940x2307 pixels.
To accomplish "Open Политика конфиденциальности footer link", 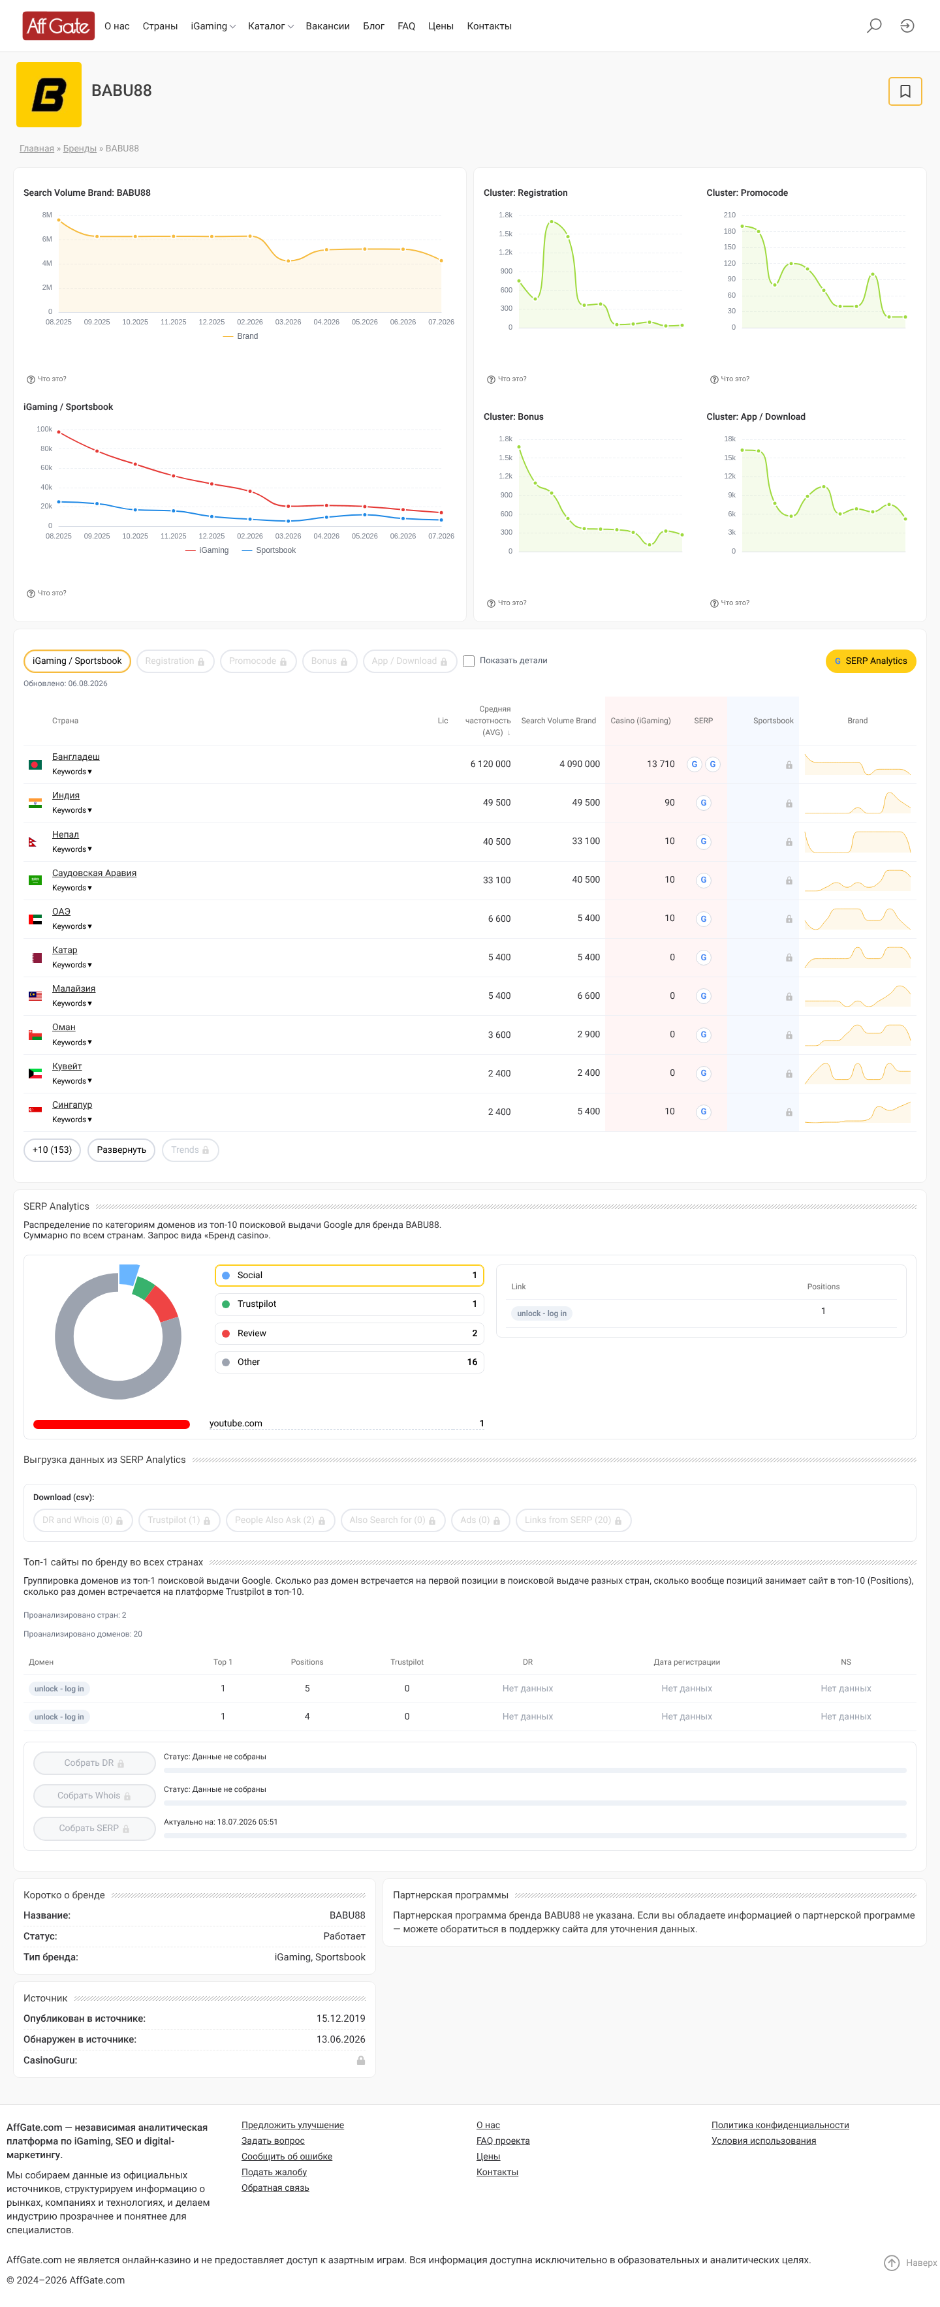I will [x=780, y=2126].
